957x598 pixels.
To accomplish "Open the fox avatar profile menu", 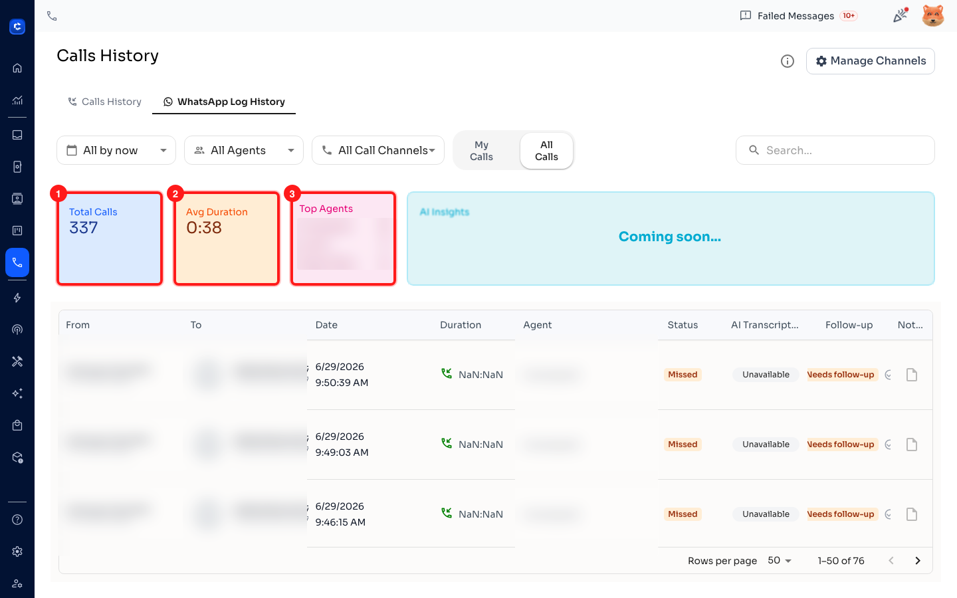I will pyautogui.click(x=933, y=15).
